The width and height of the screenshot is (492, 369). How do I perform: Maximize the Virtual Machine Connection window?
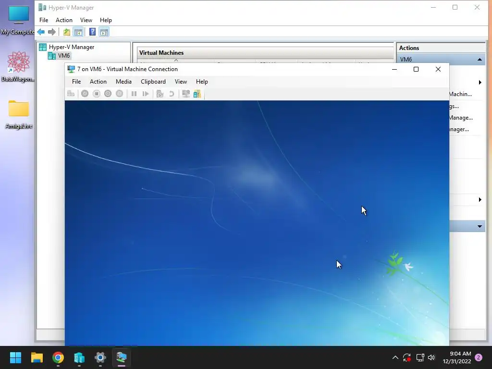click(416, 69)
